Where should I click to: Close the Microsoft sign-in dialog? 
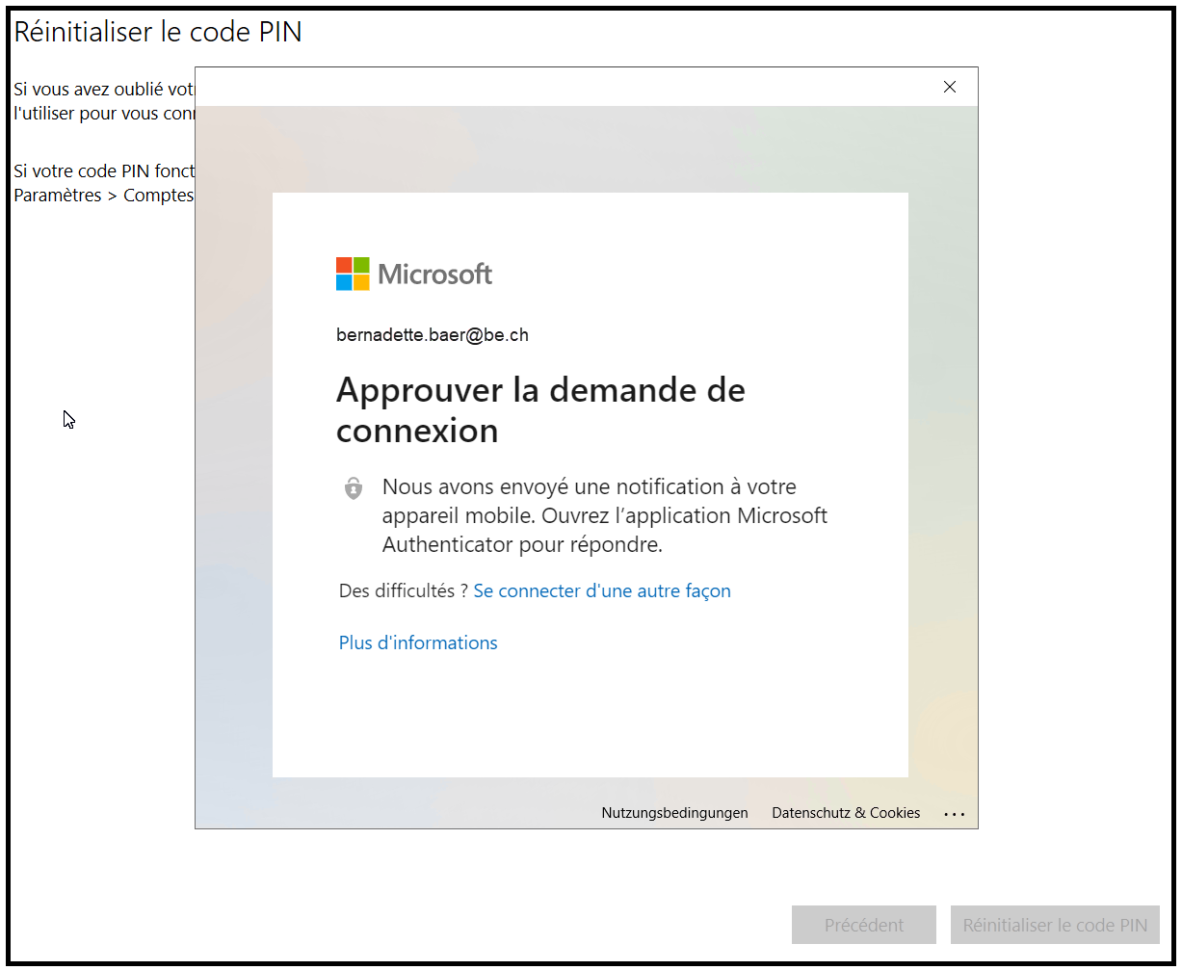(x=950, y=87)
